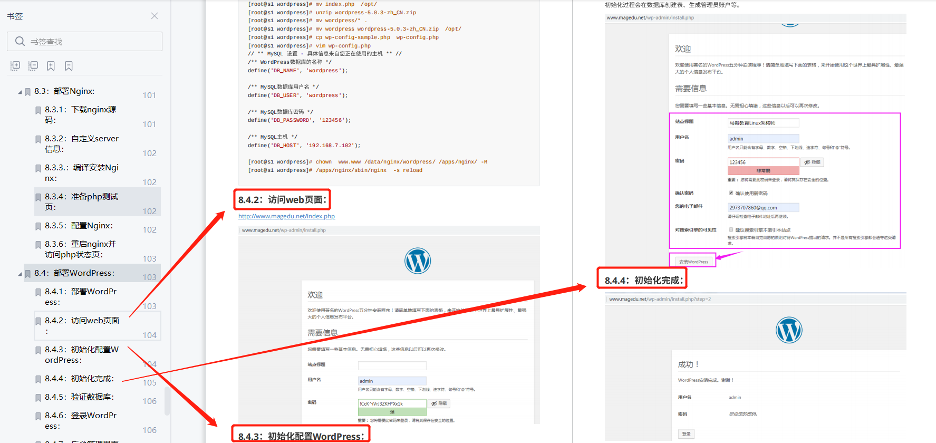Screen dimensions: 936x443
Task: Click the bookmark icon beside 8.4.5 验证数据库
Action: [38, 398]
